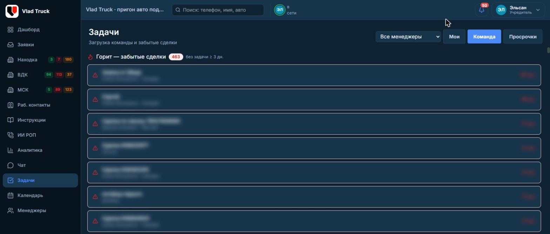550x234 pixels.
Task: Click the page scrollbar thumb on the right
Action: click(548, 50)
